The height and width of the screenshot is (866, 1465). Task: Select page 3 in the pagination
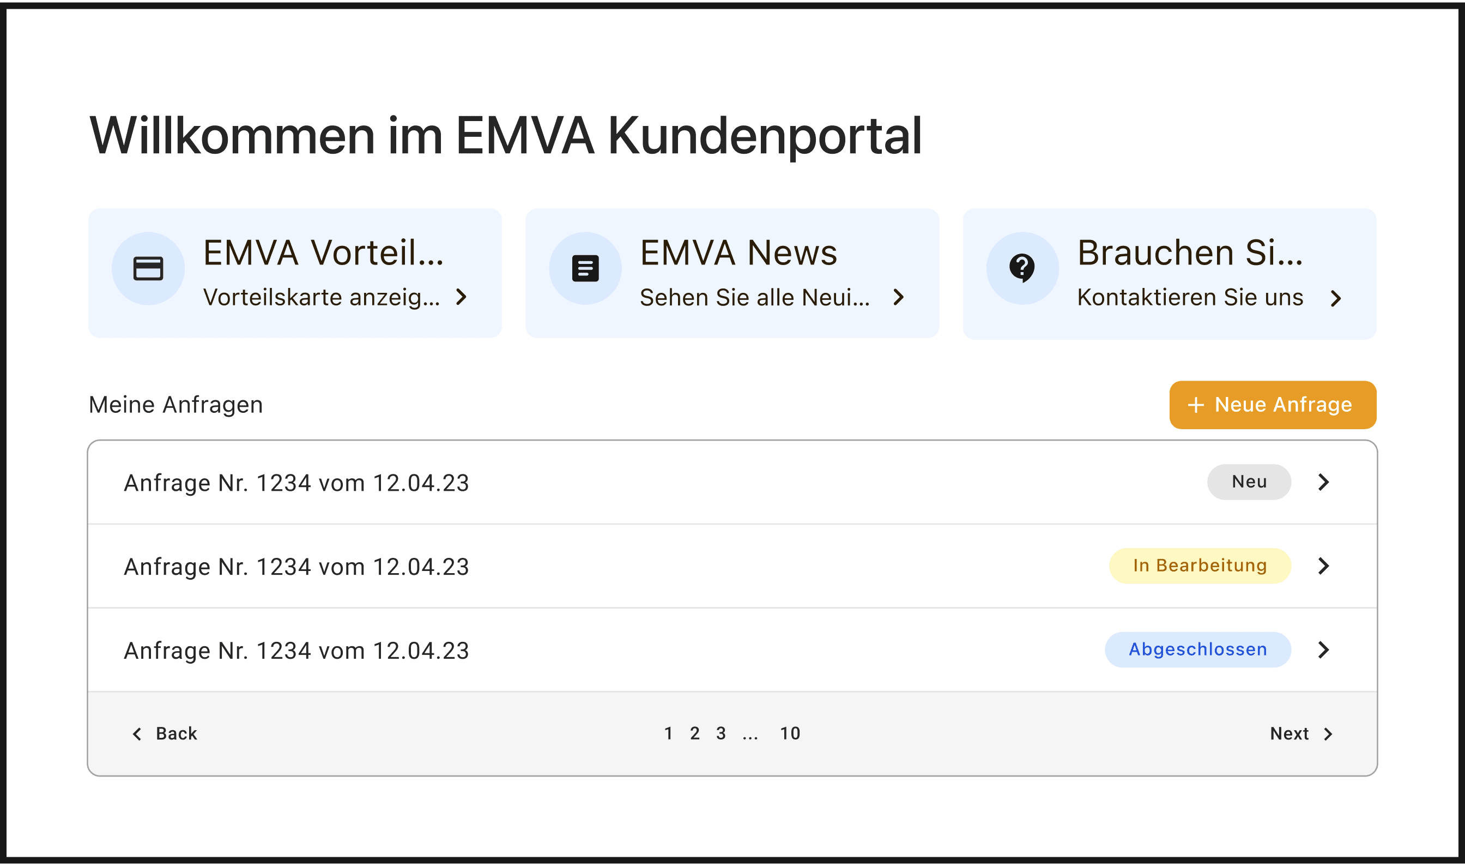(x=721, y=733)
